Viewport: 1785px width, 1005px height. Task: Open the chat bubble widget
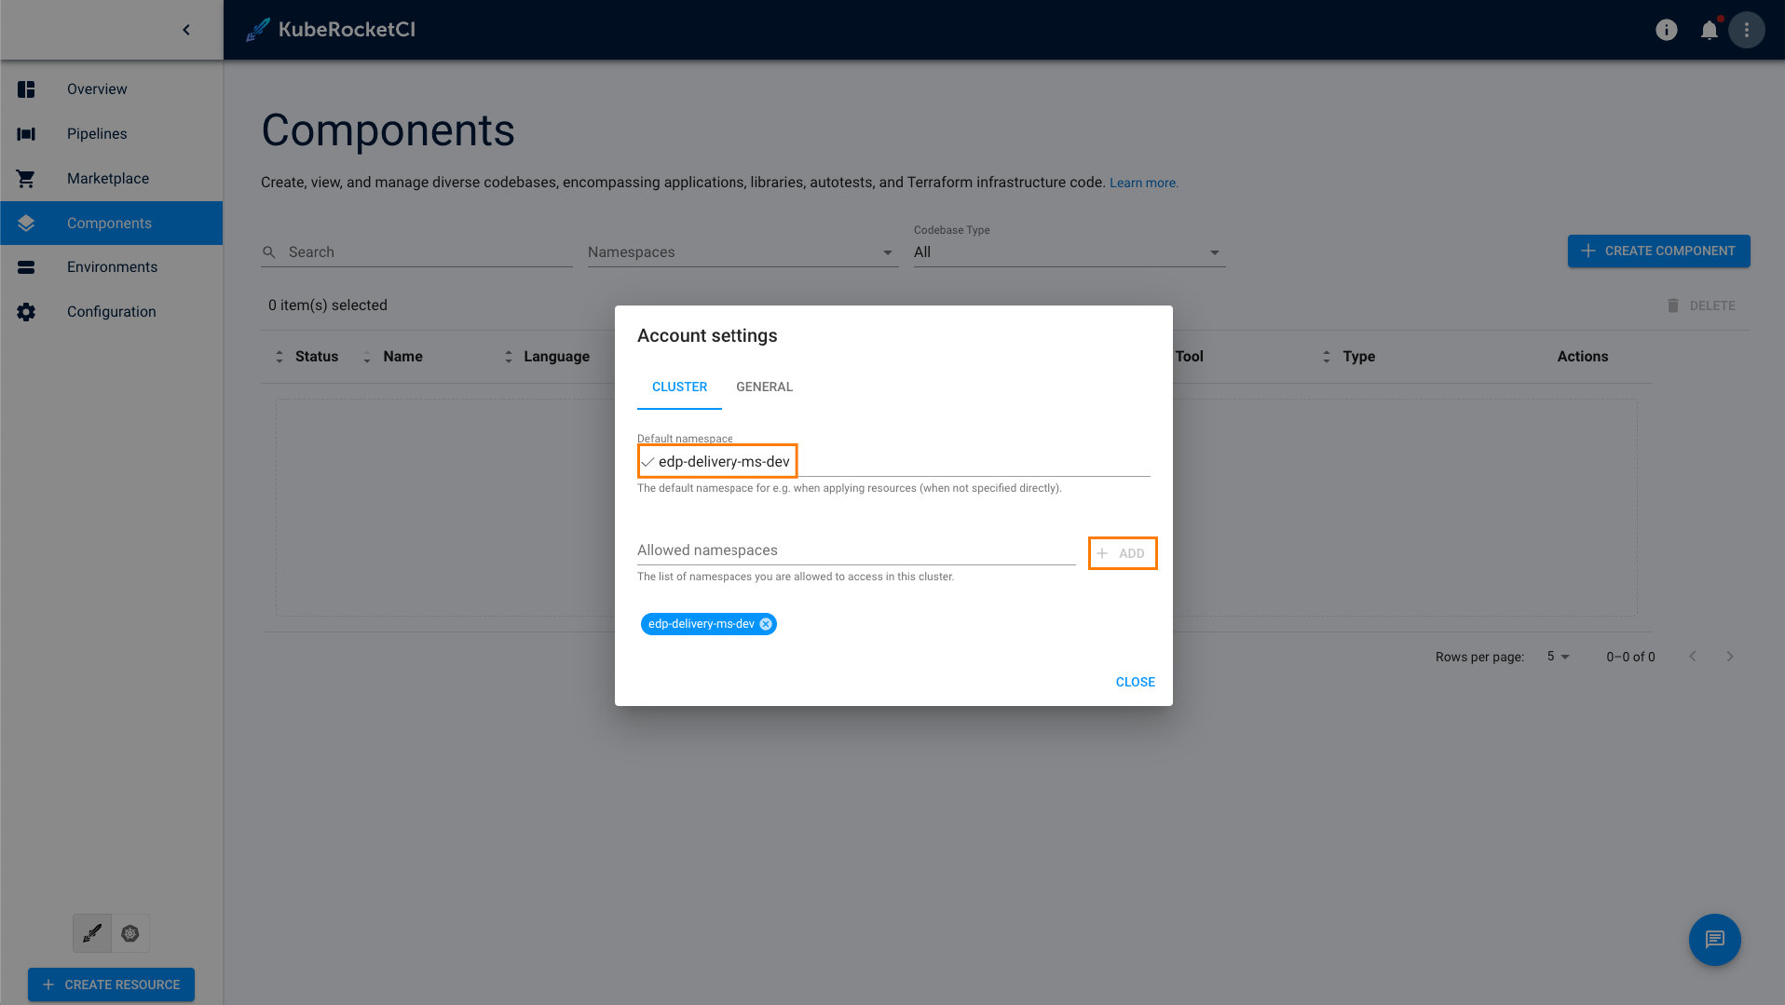coord(1714,939)
